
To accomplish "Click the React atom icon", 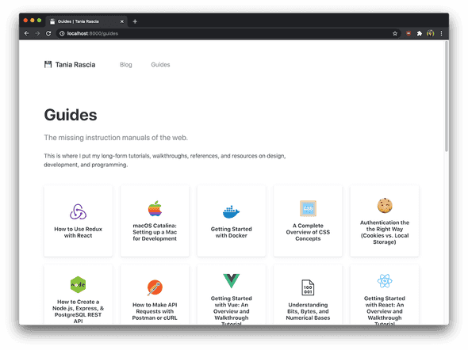I will [385, 281].
